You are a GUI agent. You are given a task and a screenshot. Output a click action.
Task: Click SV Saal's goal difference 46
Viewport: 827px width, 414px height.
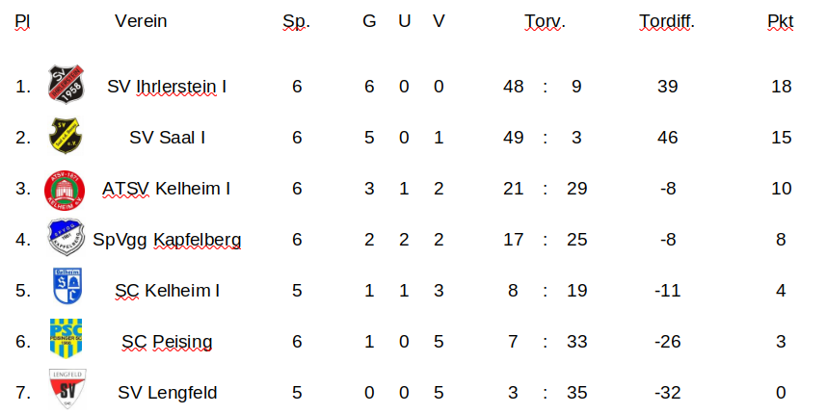click(x=668, y=138)
